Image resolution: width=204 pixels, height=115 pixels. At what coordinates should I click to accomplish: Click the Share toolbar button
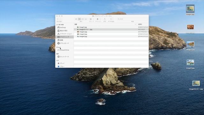[105, 19]
